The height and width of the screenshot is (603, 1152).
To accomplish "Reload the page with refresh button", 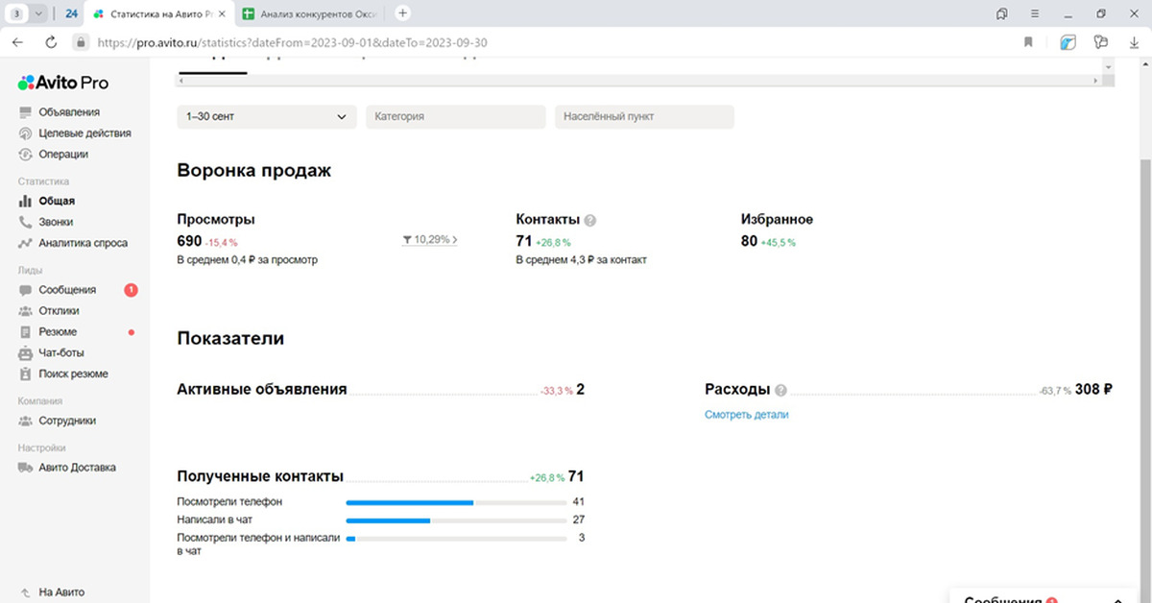I will [51, 42].
